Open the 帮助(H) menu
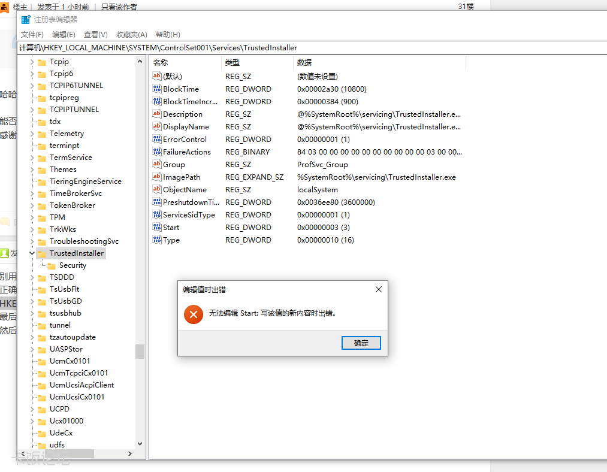This screenshot has width=607, height=472. tap(168, 34)
